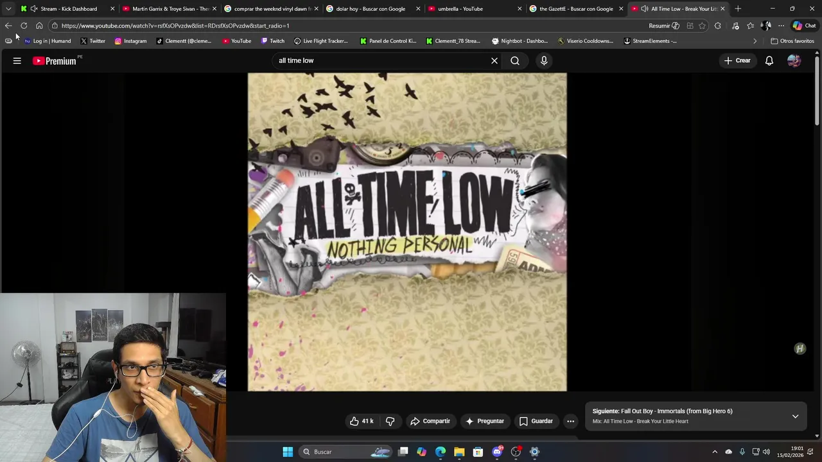Open the Instagram bookmark
822x462 pixels.
pos(130,41)
